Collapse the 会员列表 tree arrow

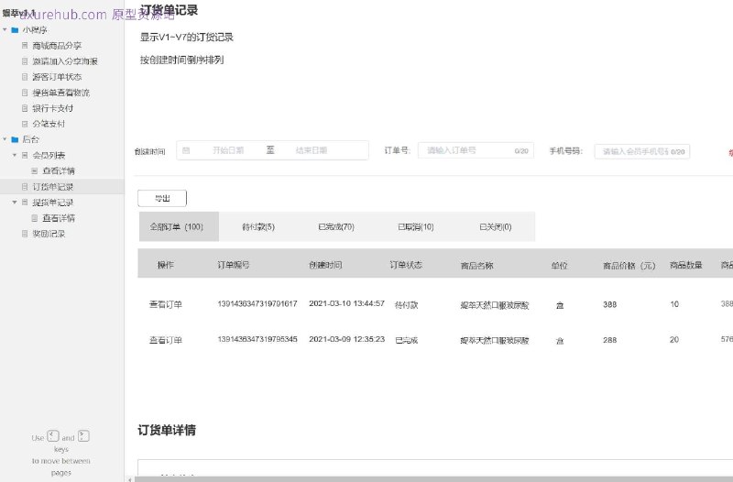[15, 155]
